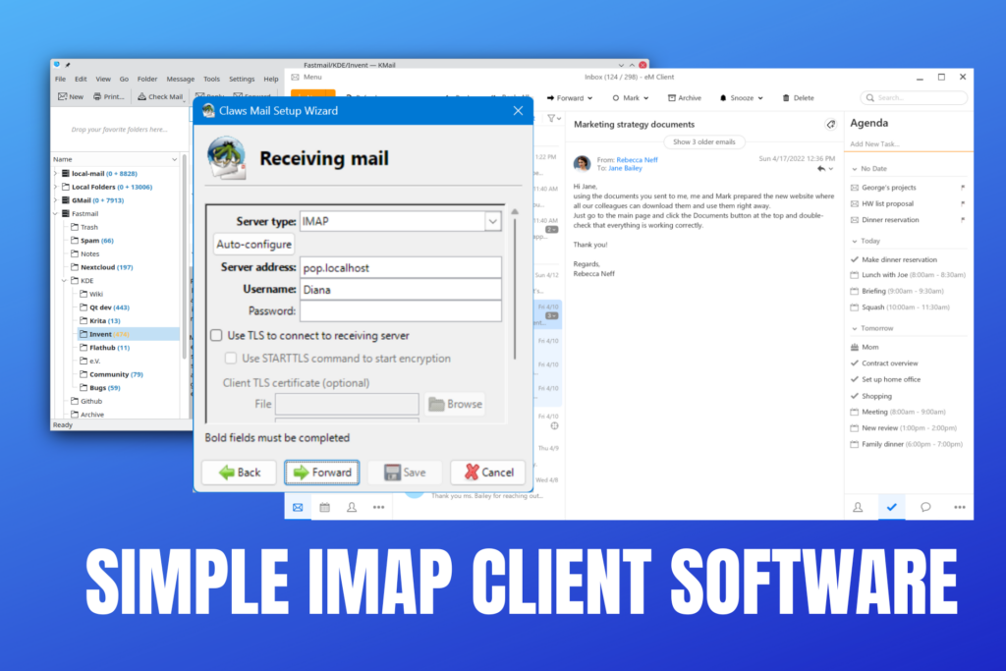This screenshot has height=671, width=1006.
Task: Click the Show 3 older emails button
Action: [703, 141]
